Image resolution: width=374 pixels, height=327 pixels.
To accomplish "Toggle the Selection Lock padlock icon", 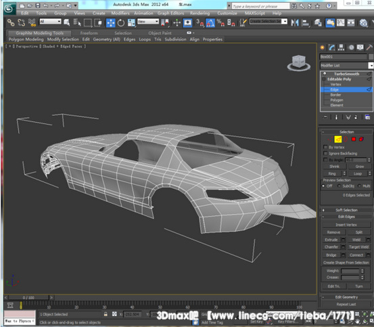I will click(x=106, y=314).
